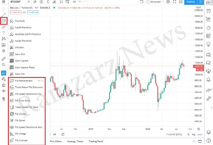The height and width of the screenshot is (145, 213).
Task: Select the trend line tool
Action: (4, 15)
